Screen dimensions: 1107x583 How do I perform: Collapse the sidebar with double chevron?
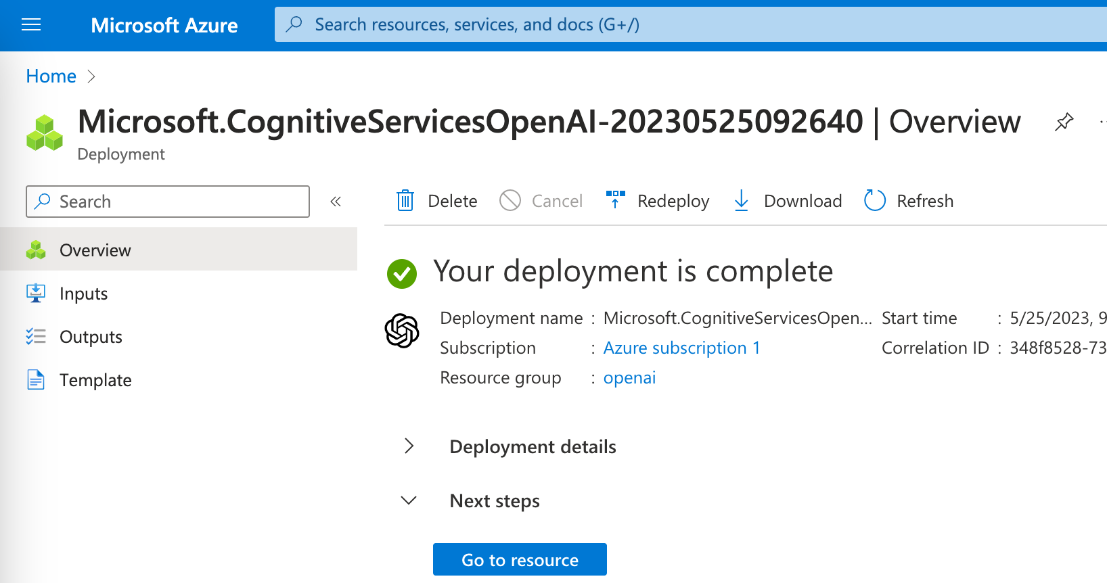(336, 202)
